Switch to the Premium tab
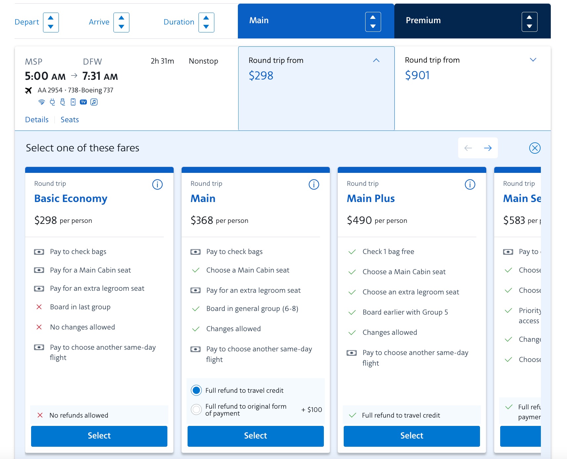The image size is (567, 459). [x=423, y=20]
